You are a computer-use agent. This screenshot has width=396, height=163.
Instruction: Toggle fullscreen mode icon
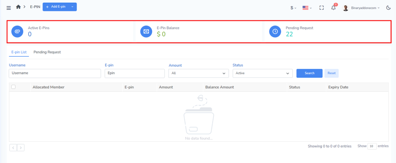click(x=321, y=7)
